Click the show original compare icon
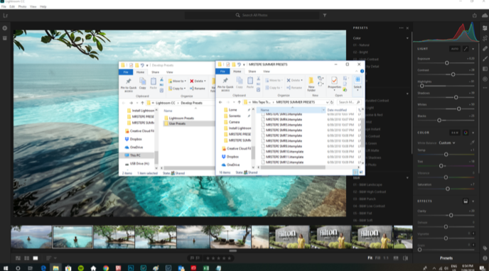 pos(405,258)
